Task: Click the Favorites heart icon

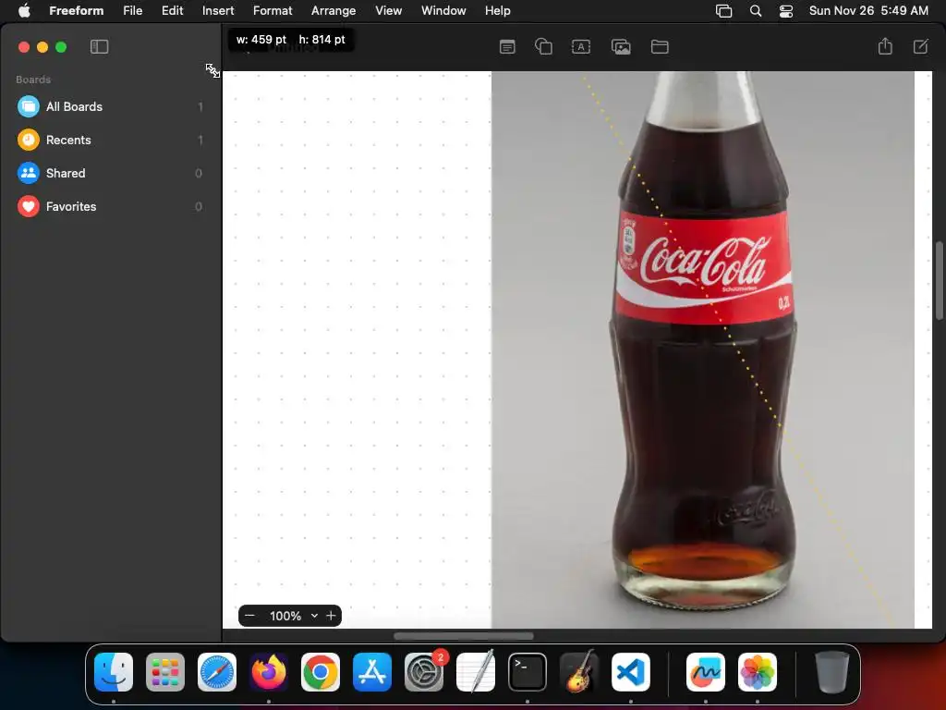Action: coord(29,206)
